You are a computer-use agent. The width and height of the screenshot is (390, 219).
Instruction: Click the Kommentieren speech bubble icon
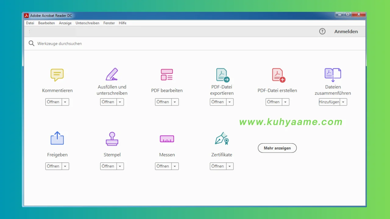(57, 75)
